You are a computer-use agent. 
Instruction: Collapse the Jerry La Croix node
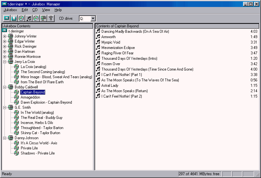(4, 62)
